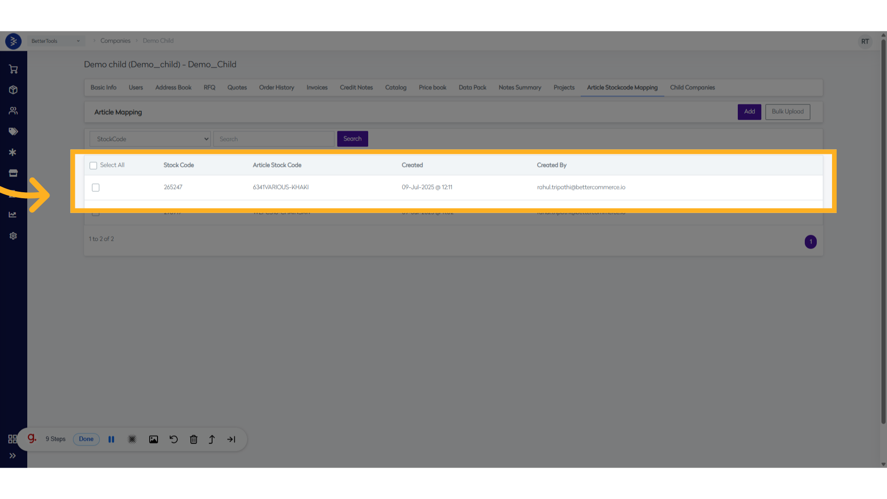Pause the step recording
Screen dimensions: 887x499
pos(111,439)
